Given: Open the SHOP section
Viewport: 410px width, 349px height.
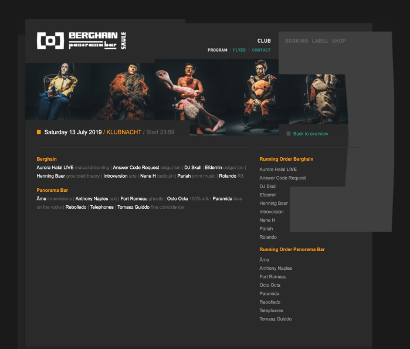Looking at the screenshot, I should tap(338, 41).
